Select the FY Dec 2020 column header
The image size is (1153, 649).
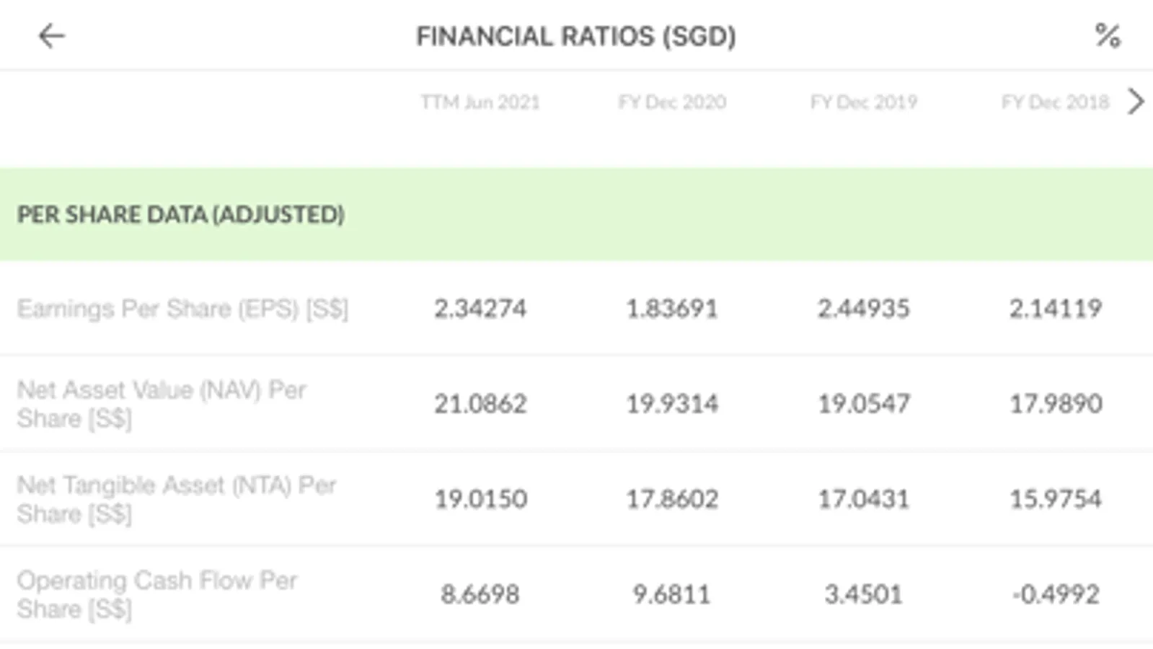pyautogui.click(x=671, y=102)
